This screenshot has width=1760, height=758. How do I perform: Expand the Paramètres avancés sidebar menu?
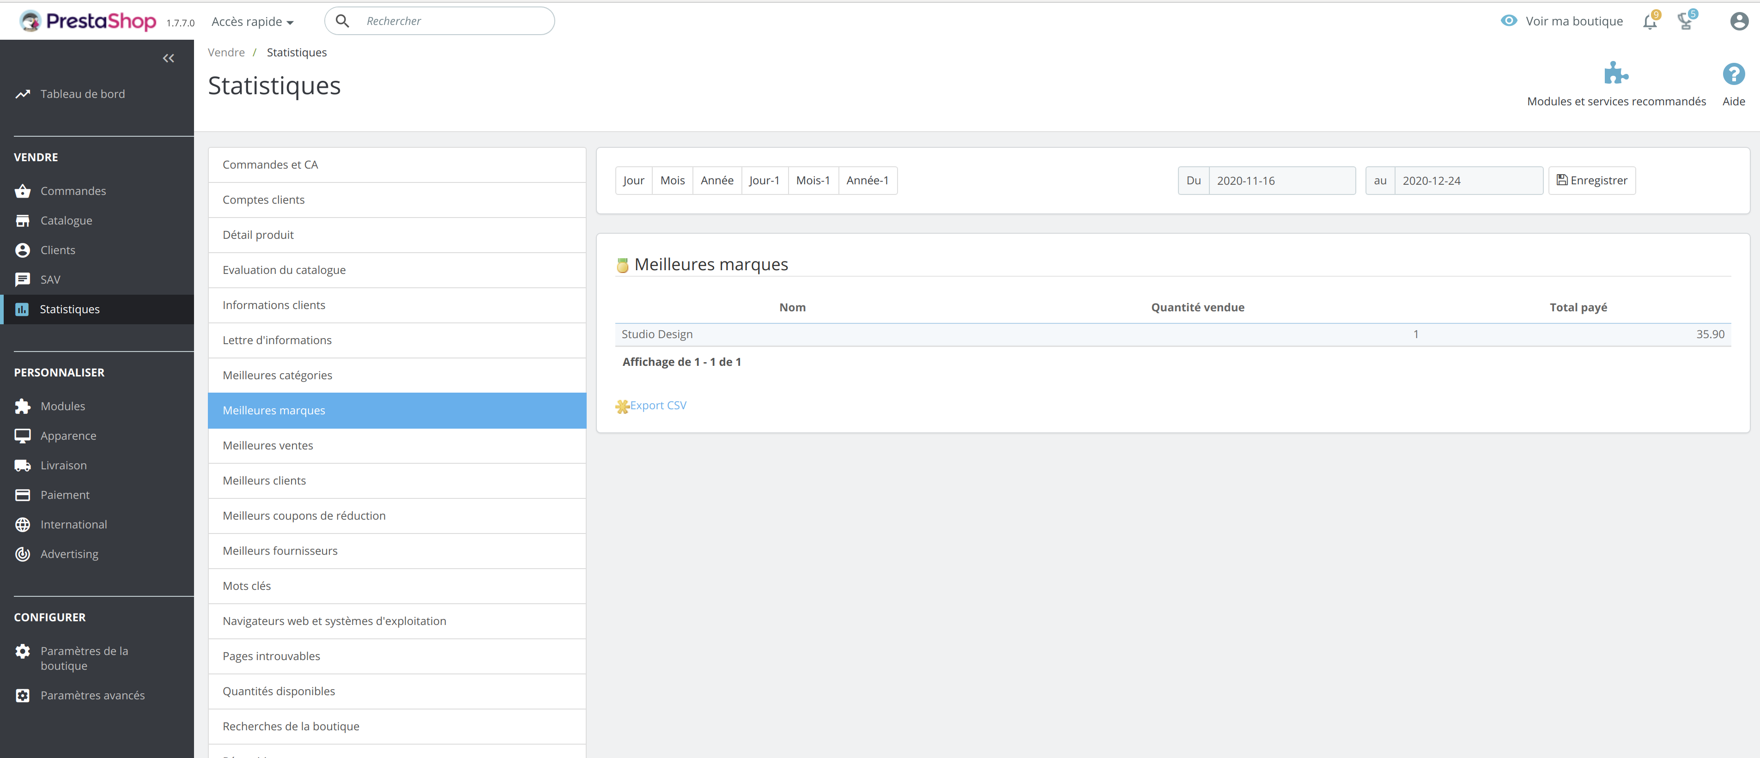(x=92, y=695)
